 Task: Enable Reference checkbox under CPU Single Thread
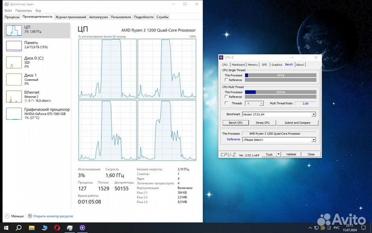click(226, 80)
